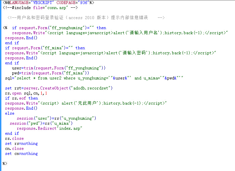
Task: Click the session("user")=rs("u_yonghuming") line
Action: [x=56, y=118]
